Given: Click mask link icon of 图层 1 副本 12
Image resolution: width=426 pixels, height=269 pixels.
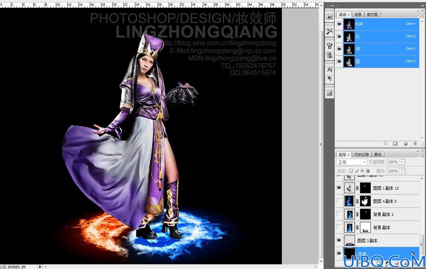Looking at the screenshot, I should click(x=357, y=188).
